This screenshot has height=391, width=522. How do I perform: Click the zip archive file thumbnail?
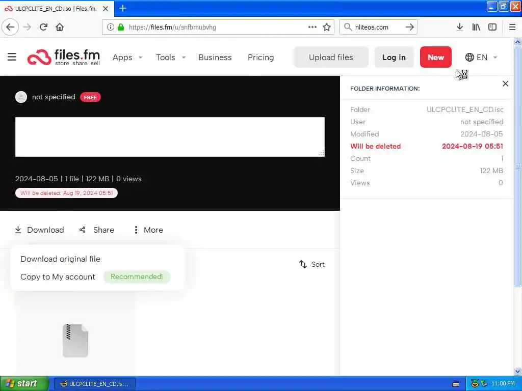tap(75, 341)
